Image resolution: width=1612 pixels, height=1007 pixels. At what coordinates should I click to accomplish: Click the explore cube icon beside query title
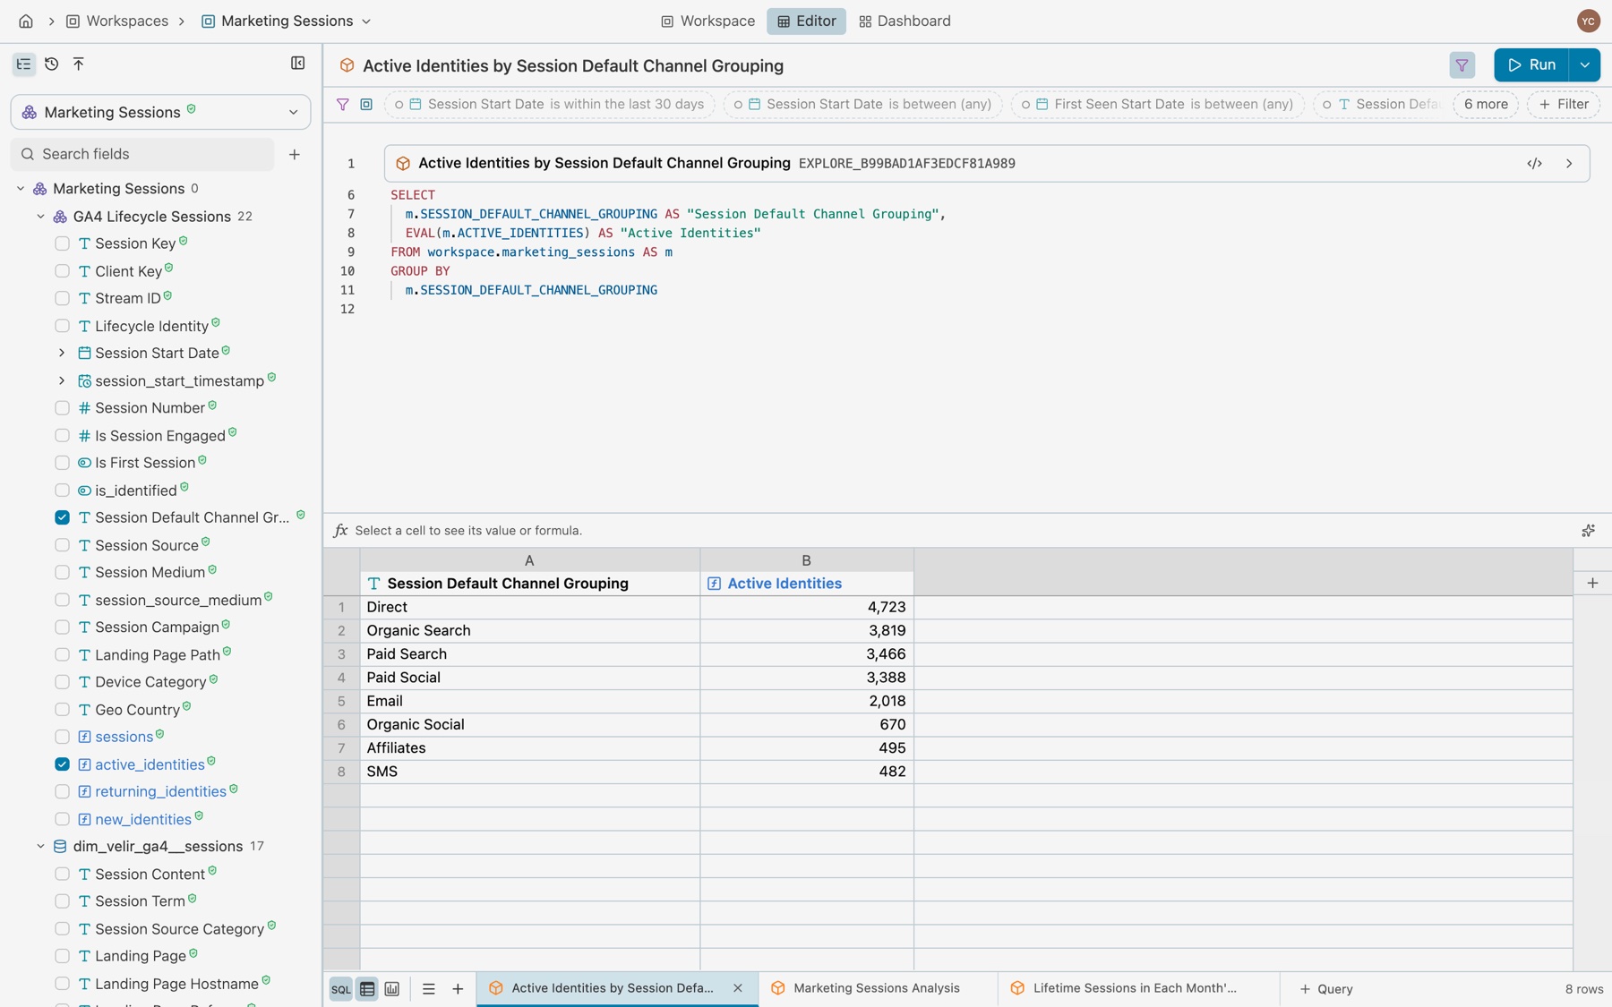point(347,65)
